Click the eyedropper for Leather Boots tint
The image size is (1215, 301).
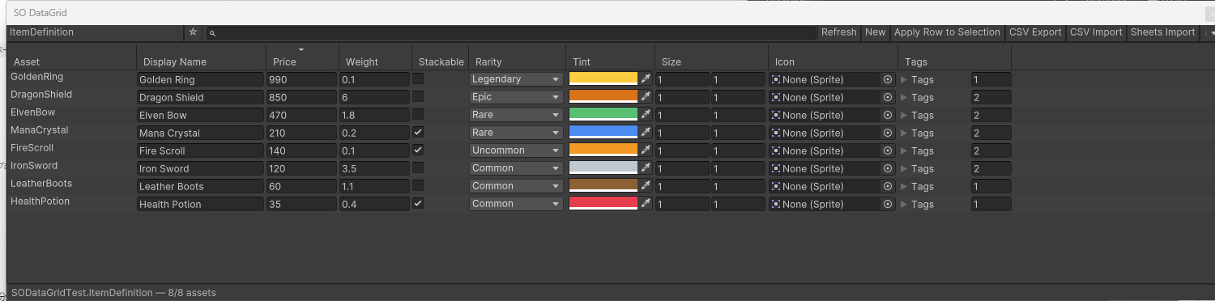(646, 186)
